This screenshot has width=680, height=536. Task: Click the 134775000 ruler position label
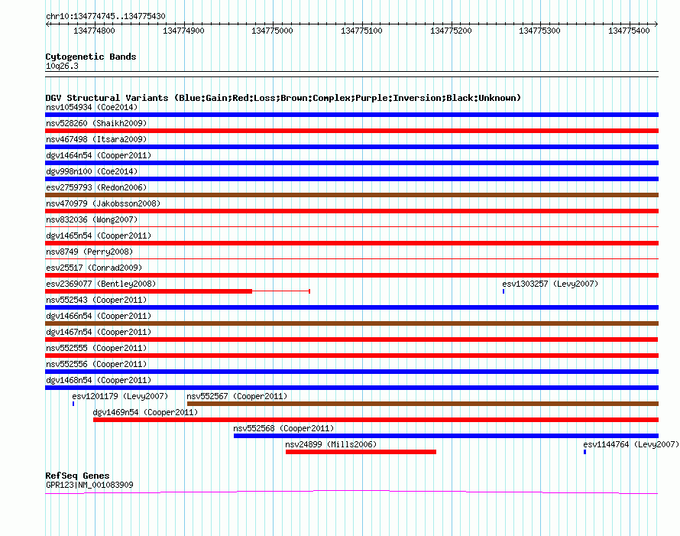tap(272, 31)
